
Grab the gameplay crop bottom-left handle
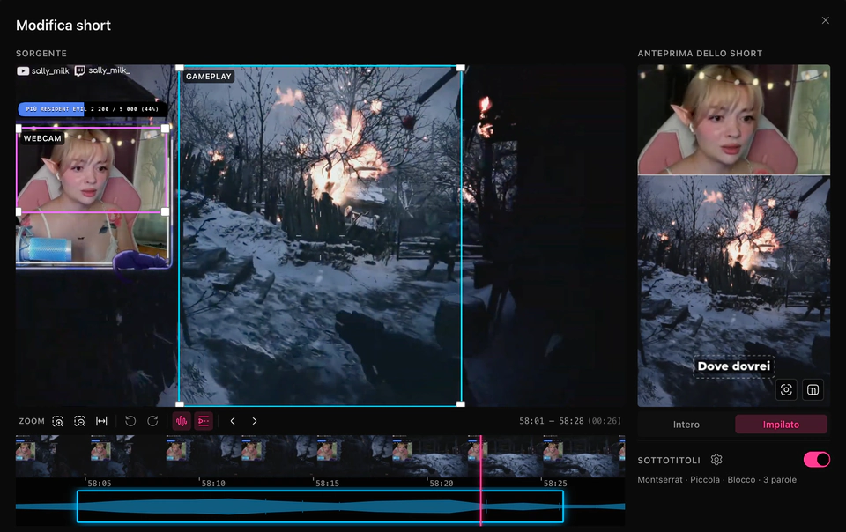tap(180, 403)
